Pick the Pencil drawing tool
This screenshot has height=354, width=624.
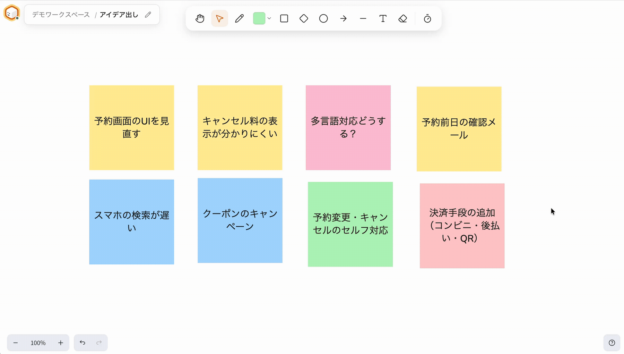pyautogui.click(x=239, y=18)
